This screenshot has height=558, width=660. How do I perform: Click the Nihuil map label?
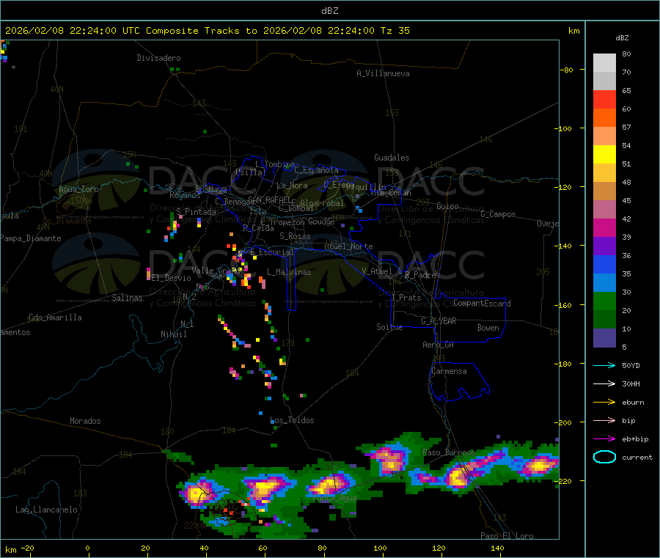click(173, 334)
